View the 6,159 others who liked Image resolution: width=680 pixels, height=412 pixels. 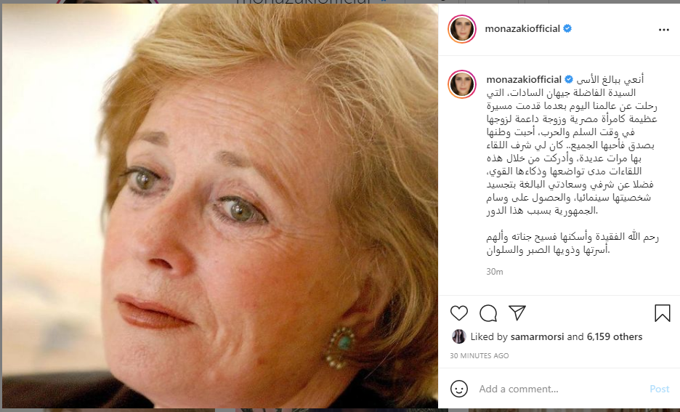(615, 336)
